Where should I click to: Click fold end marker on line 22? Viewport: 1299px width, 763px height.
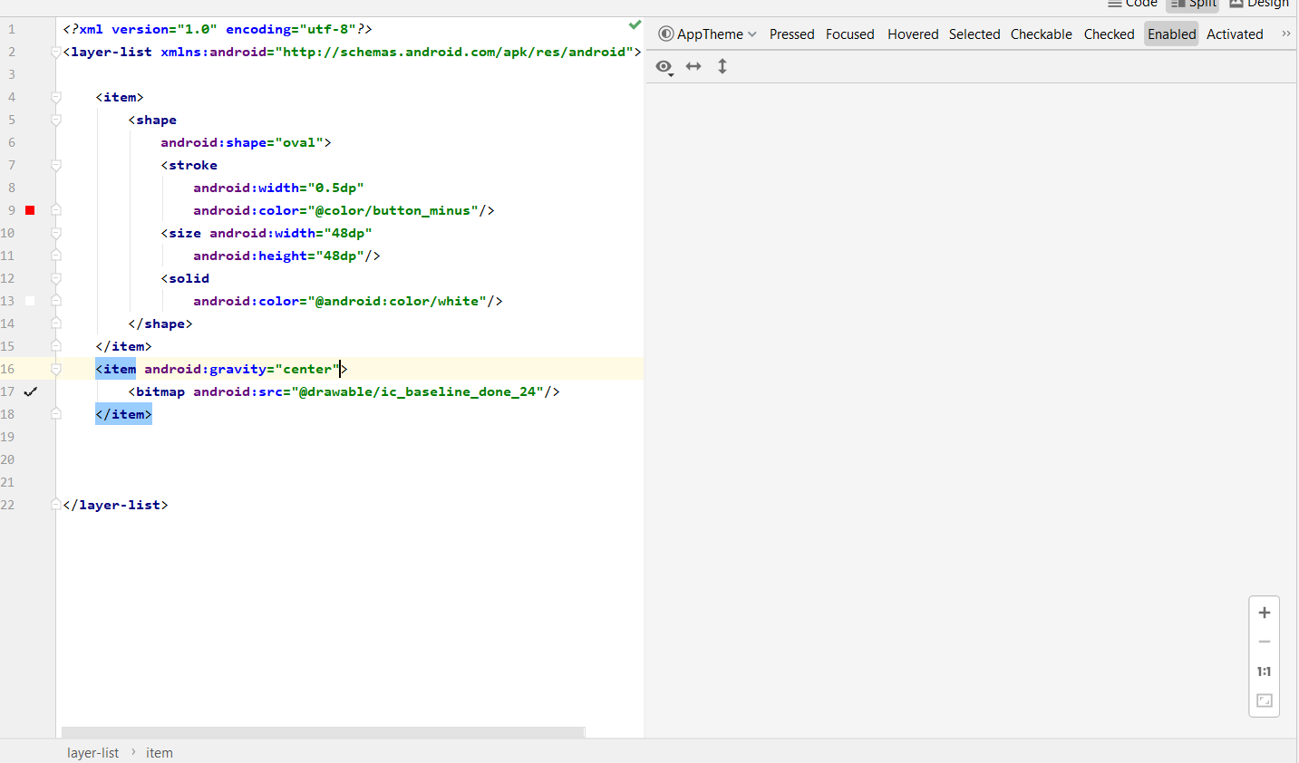[56, 505]
